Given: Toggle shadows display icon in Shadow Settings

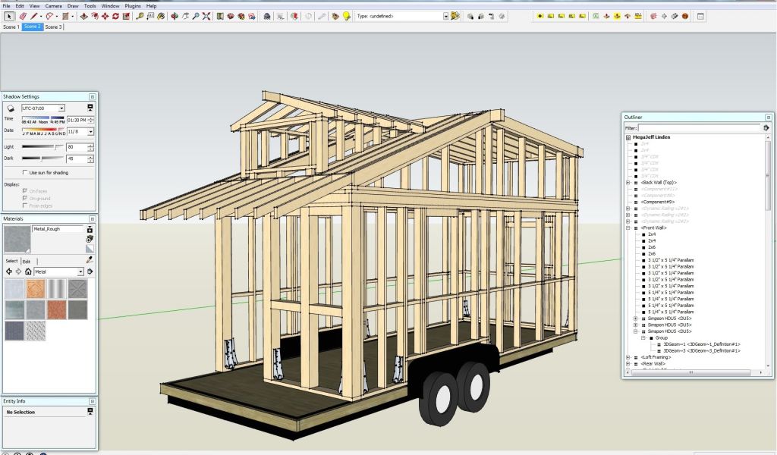Looking at the screenshot, I should click(x=11, y=108).
